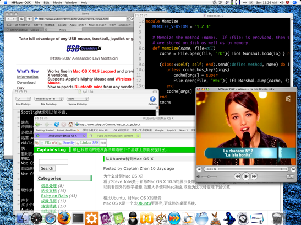301x225 pixels.
Task: Open the penguin tuxedo app in Dock
Action: pyautogui.click(x=133, y=218)
